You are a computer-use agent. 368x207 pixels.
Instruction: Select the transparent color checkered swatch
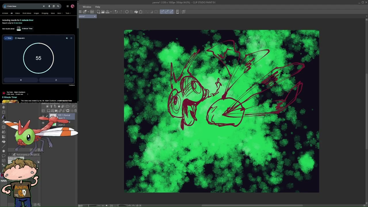tap(4, 181)
